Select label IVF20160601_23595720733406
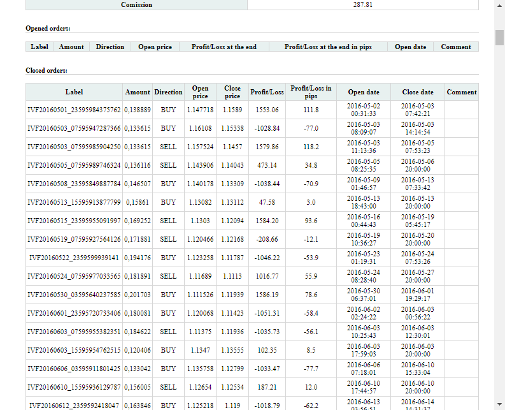The height and width of the screenshot is (410, 505). [74, 313]
